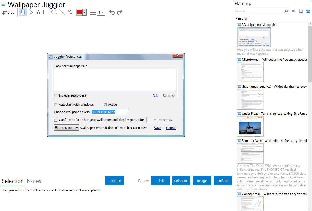
Task: Click the Paste Selection button
Action: tap(181, 181)
